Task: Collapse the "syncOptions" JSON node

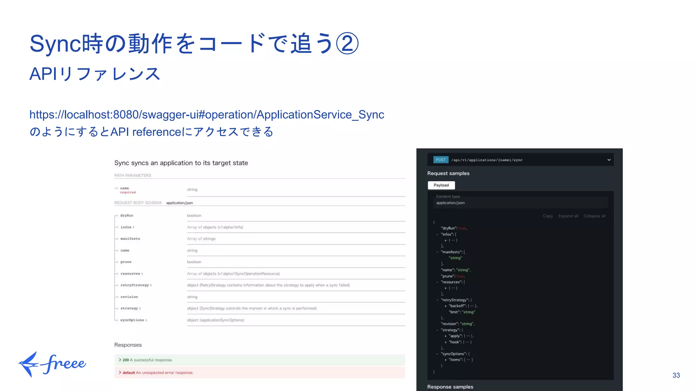Action: click(x=437, y=354)
